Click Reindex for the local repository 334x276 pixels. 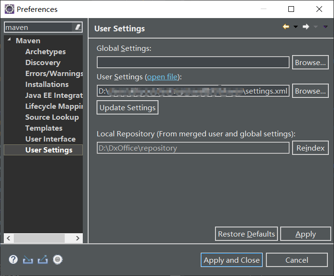click(x=310, y=148)
